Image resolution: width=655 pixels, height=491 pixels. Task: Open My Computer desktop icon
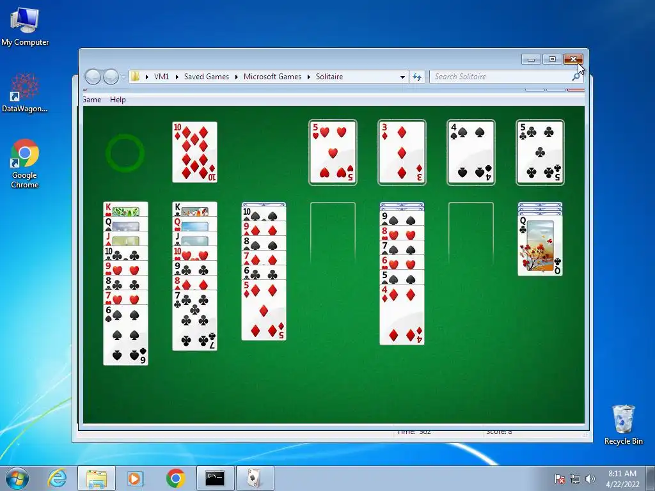pos(25,26)
